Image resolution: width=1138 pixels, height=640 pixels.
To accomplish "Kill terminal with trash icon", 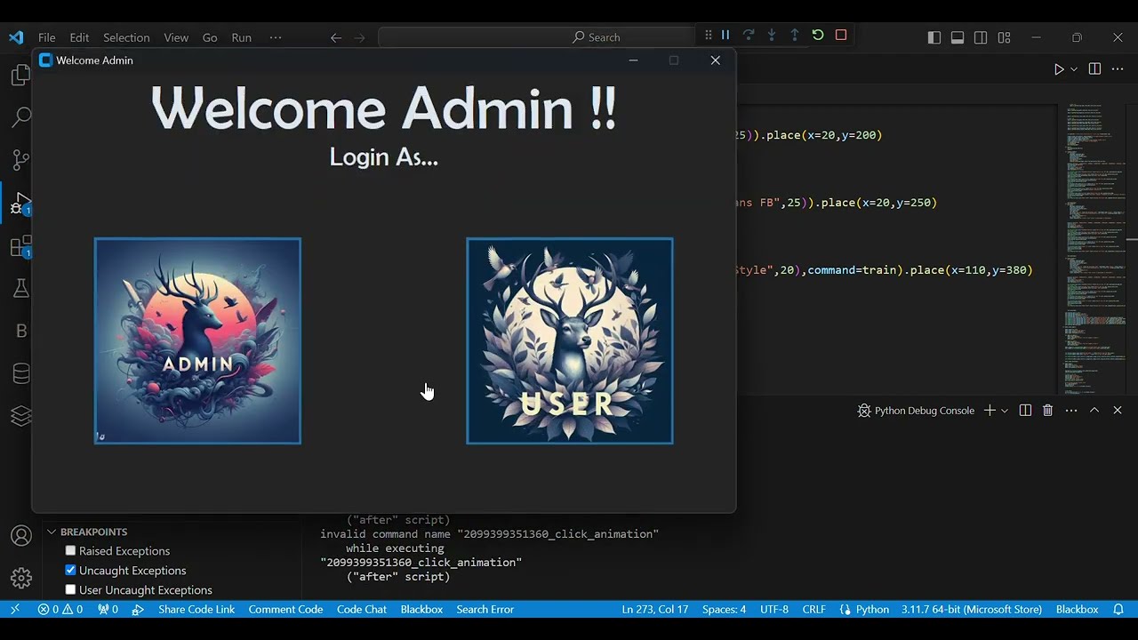I will [x=1048, y=411].
